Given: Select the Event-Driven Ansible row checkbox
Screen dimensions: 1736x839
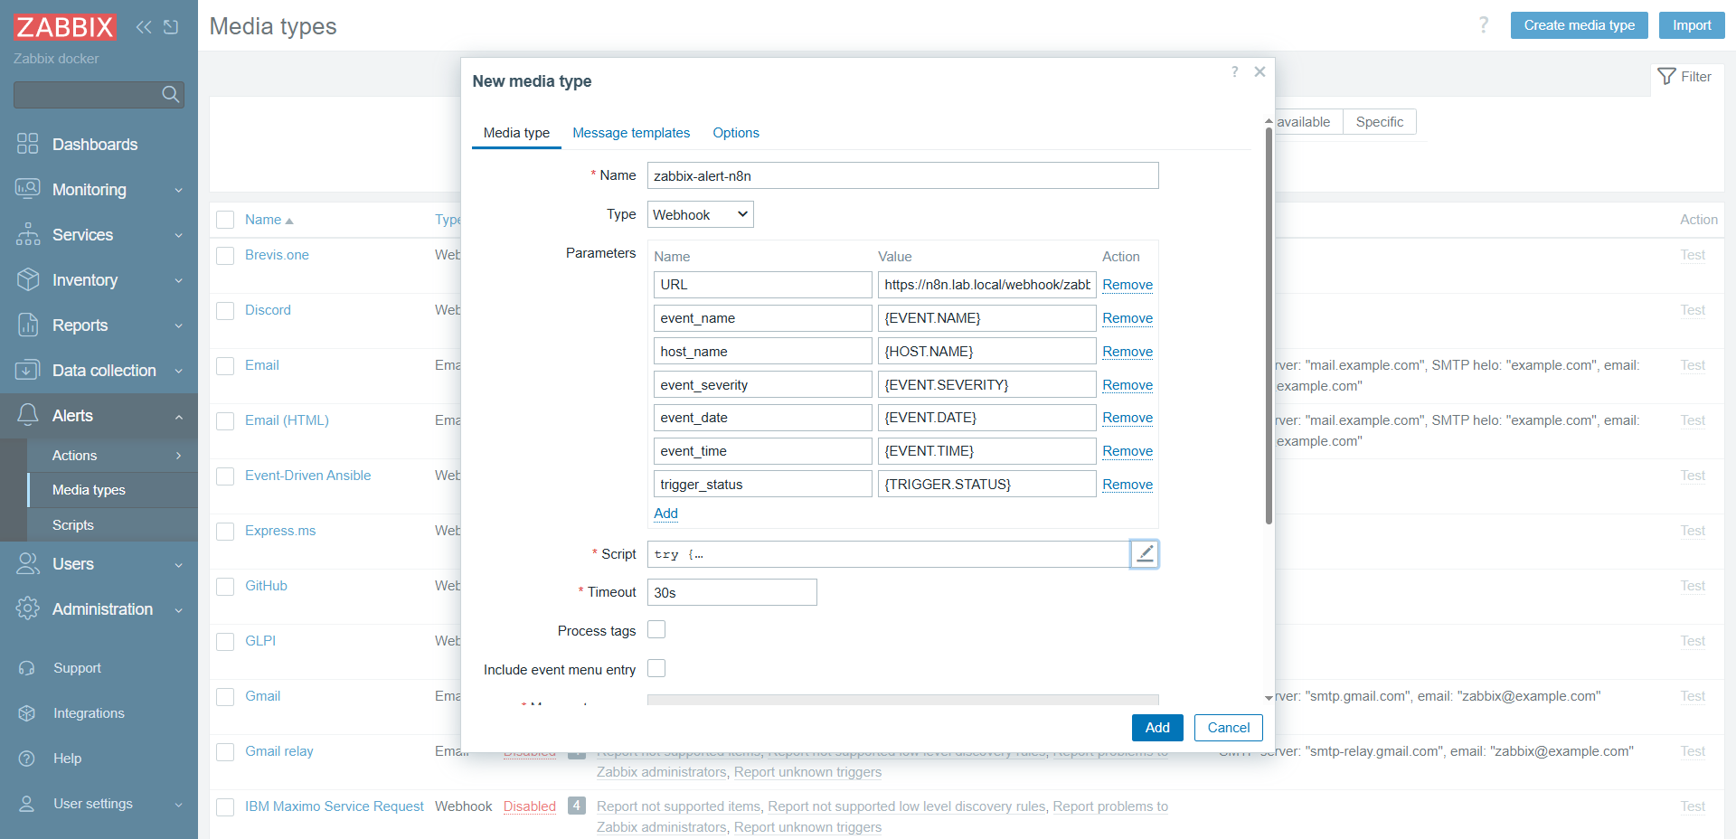Looking at the screenshot, I should [x=225, y=476].
